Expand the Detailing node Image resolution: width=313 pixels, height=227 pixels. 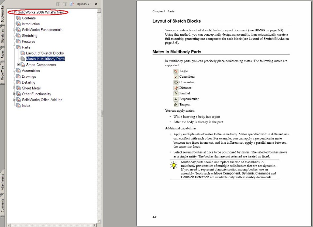click(x=14, y=82)
